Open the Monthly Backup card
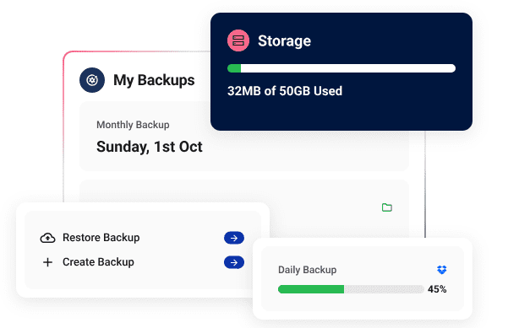Image resolution: width=508 pixels, height=328 pixels. click(244, 136)
